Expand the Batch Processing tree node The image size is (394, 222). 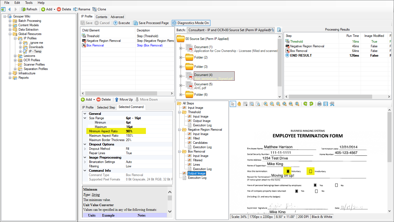point(10,21)
